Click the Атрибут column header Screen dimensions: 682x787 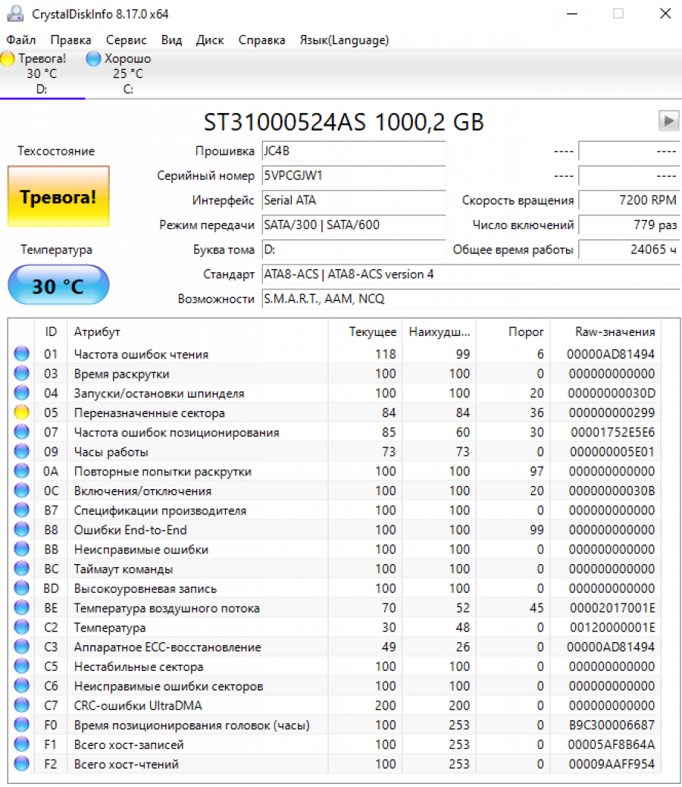(97, 331)
